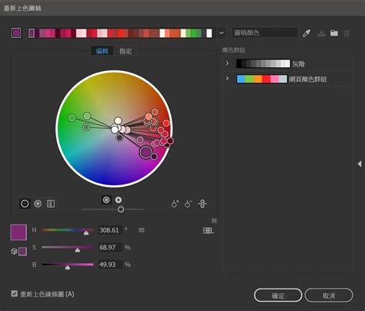The image size is (365, 311).
Task: Click the add color tool icon
Action: 175,204
